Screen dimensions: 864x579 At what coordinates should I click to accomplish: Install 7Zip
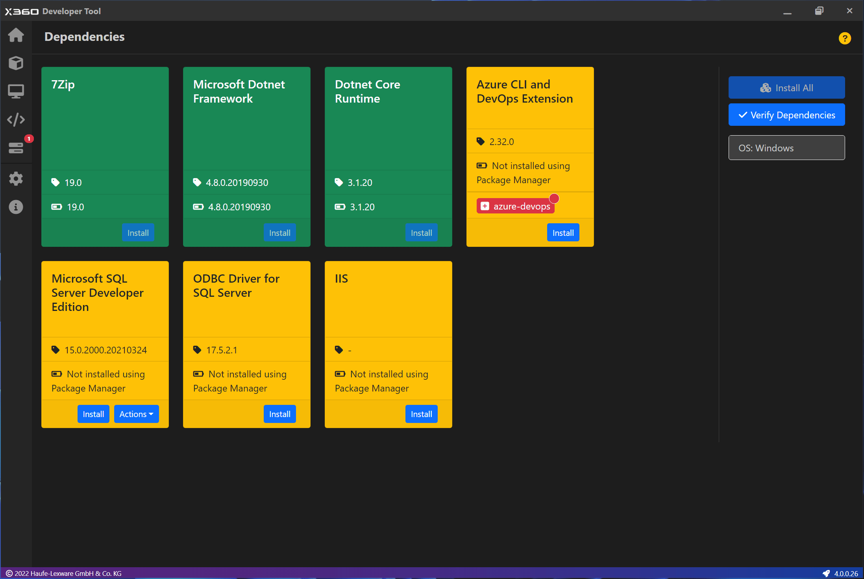tap(138, 233)
